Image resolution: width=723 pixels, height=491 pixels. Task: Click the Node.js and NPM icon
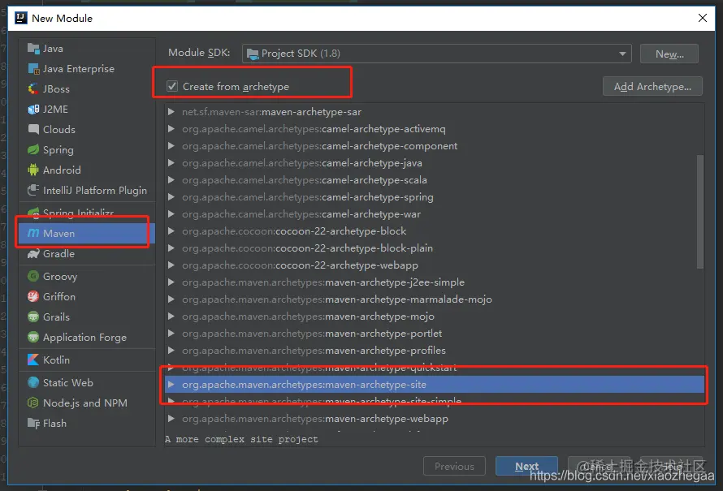[33, 403]
